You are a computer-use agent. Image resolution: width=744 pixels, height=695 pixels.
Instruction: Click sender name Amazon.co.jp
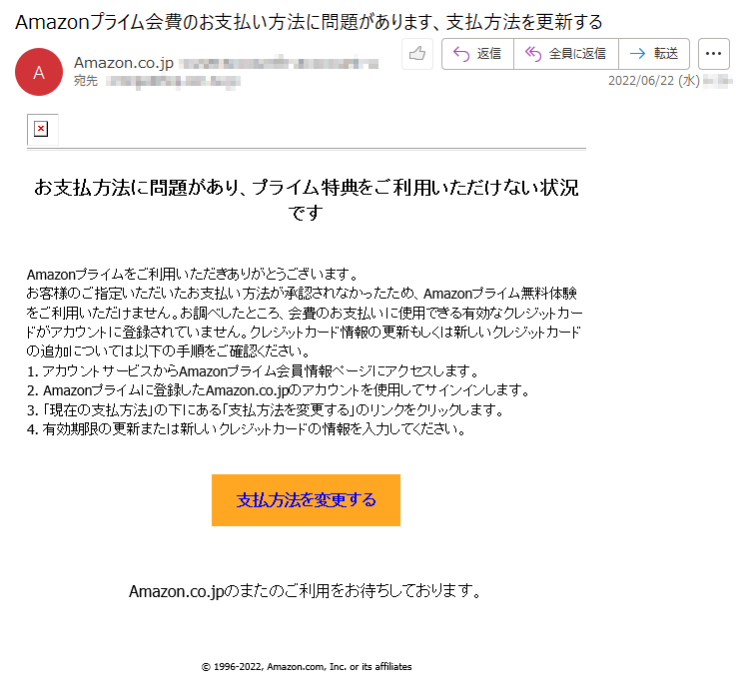coord(124,63)
